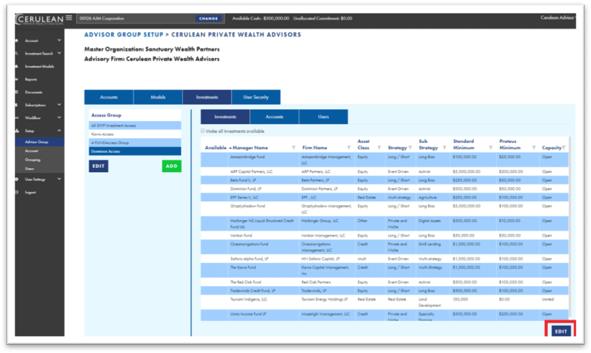The image size is (591, 353).
Task: Click EDIT below the investments table
Action: [x=561, y=331]
